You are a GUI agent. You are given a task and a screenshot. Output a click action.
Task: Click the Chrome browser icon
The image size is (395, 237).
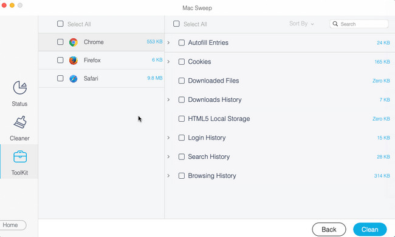coord(74,42)
